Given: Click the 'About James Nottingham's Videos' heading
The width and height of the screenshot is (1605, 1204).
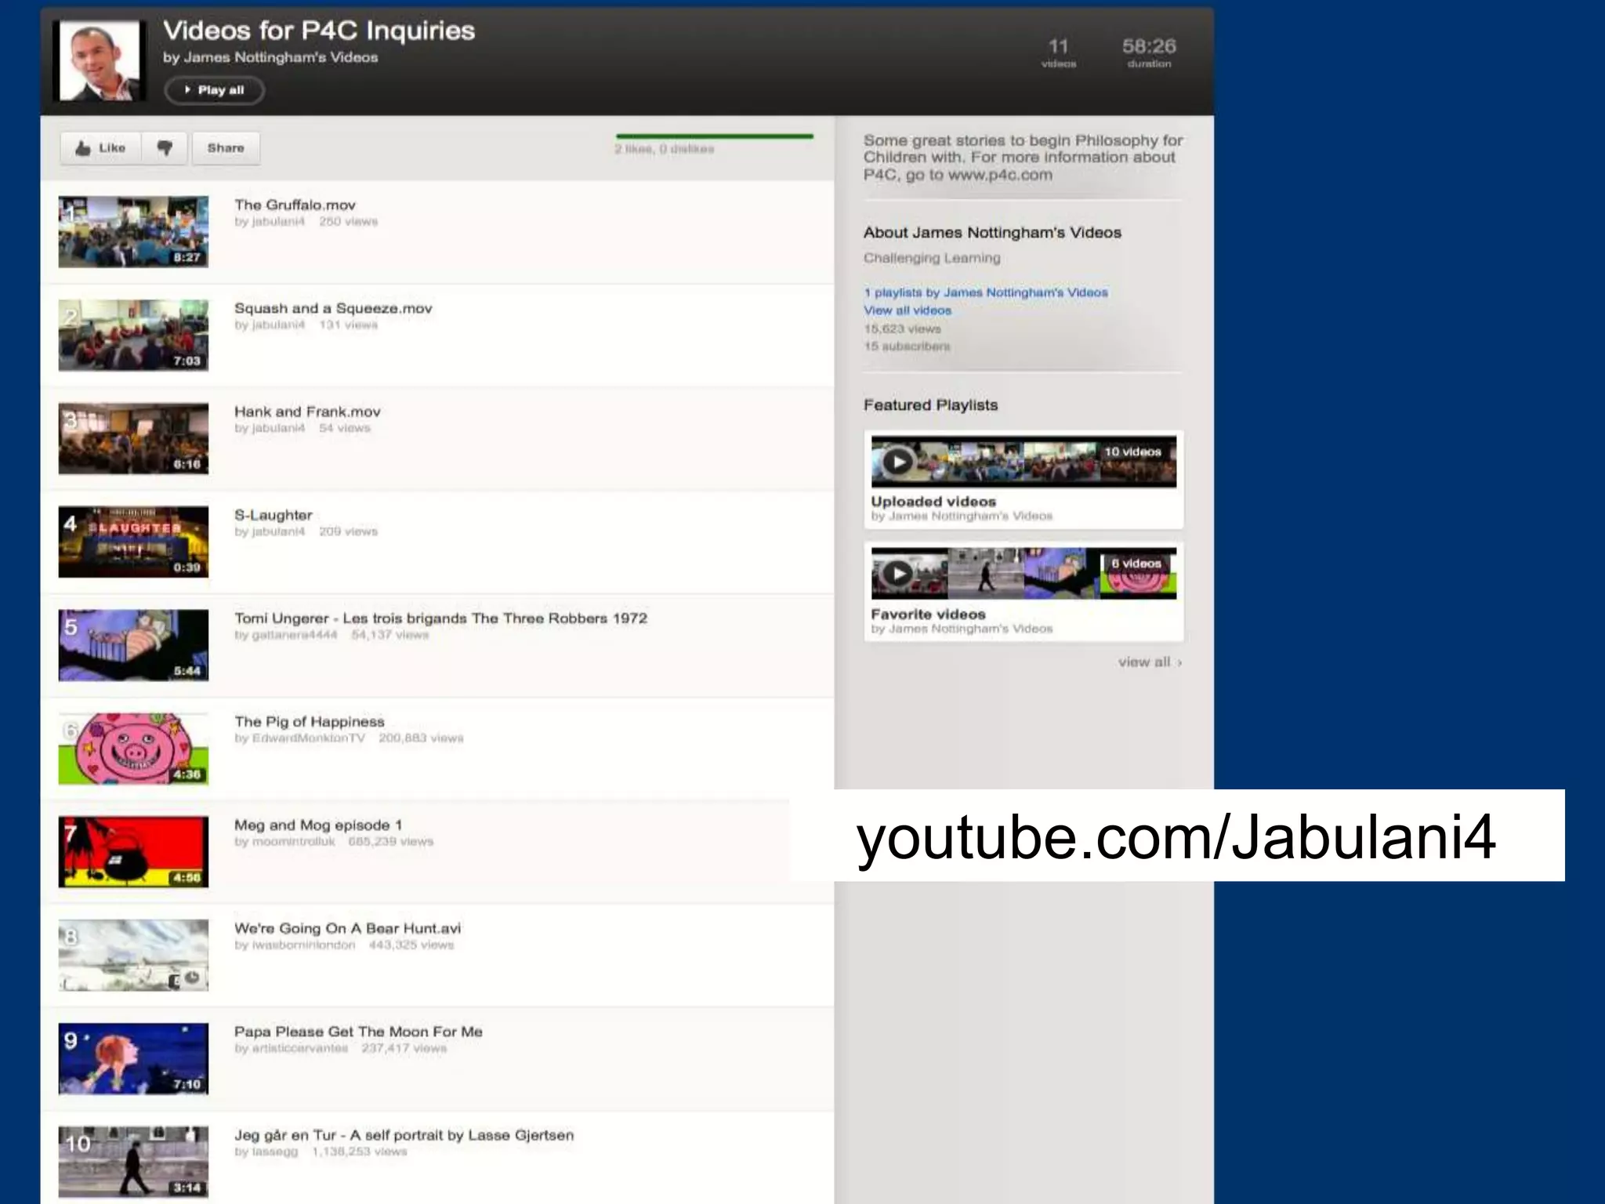Looking at the screenshot, I should coord(992,233).
